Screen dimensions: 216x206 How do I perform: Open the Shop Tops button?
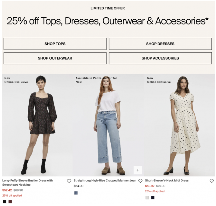[x=55, y=44]
